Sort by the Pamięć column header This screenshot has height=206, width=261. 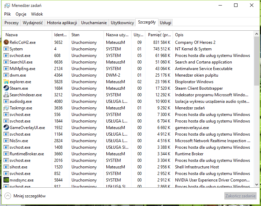[159, 35]
